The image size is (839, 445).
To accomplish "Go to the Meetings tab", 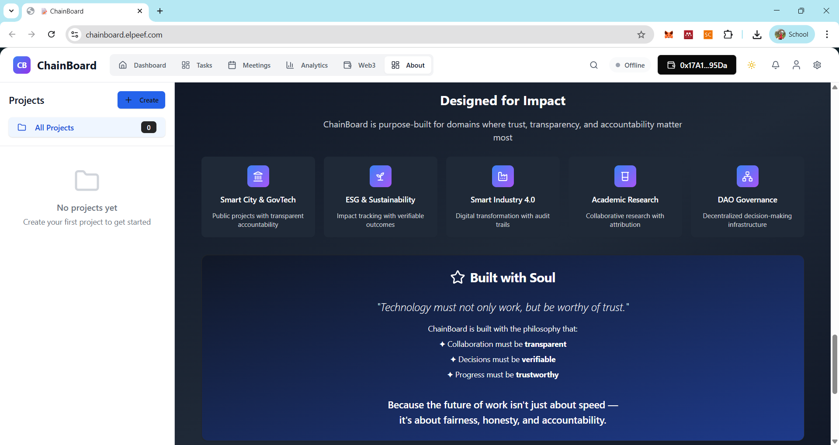I will [x=250, y=65].
